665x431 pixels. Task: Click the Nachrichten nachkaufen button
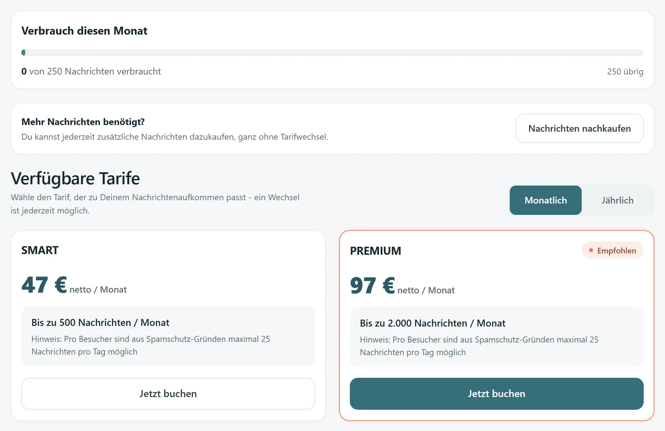click(x=579, y=128)
